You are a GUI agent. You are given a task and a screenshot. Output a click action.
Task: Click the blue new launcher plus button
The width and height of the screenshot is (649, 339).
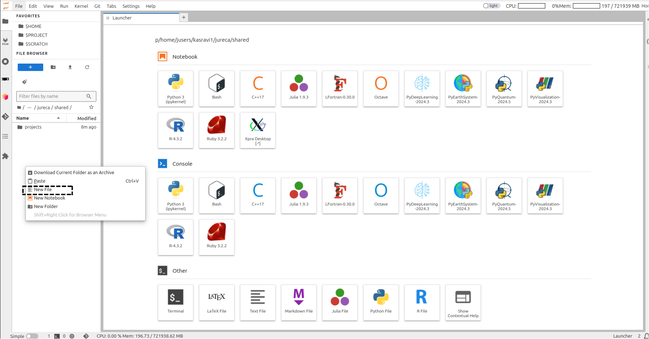pos(30,67)
